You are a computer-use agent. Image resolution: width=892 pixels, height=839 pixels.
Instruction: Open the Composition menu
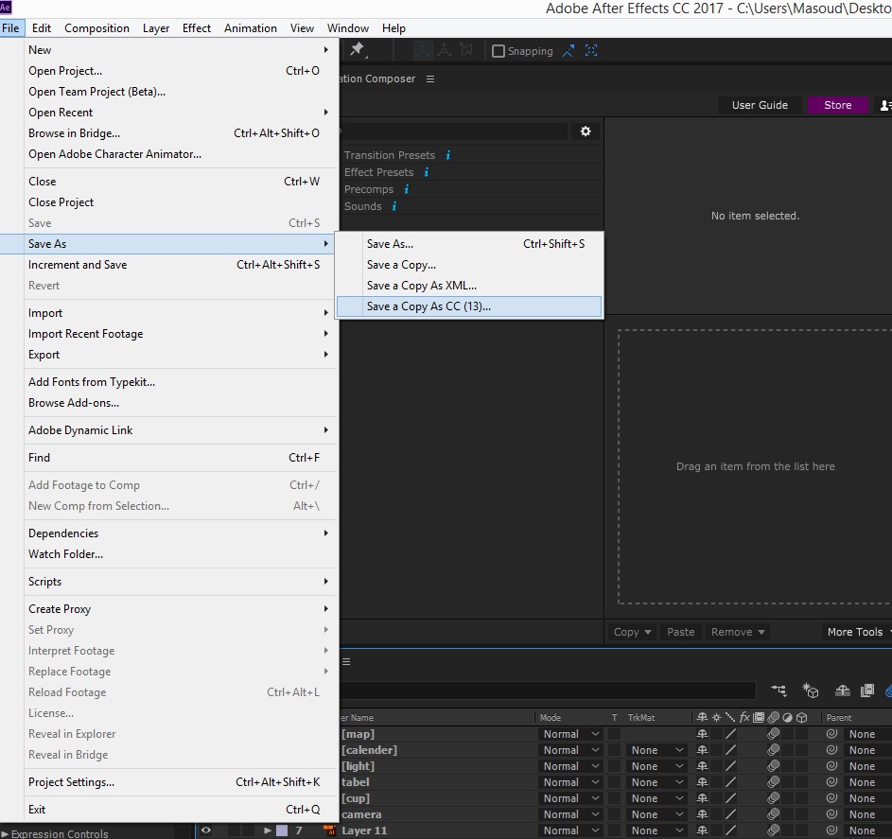[96, 27]
